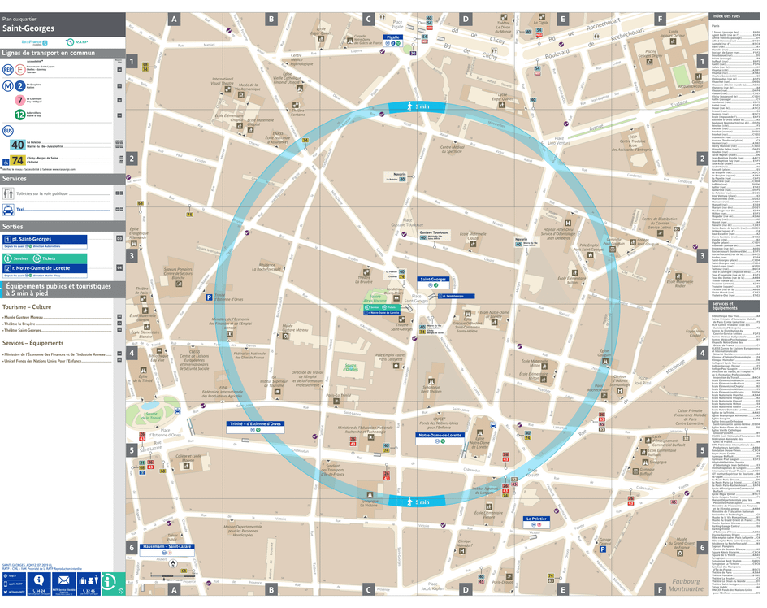The width and height of the screenshot is (767, 608).
Task: Click the wheelchair accessibility icon near bus 74
Action: [x=6, y=163]
